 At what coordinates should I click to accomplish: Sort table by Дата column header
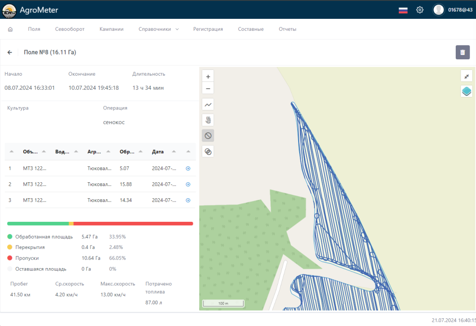tap(158, 151)
